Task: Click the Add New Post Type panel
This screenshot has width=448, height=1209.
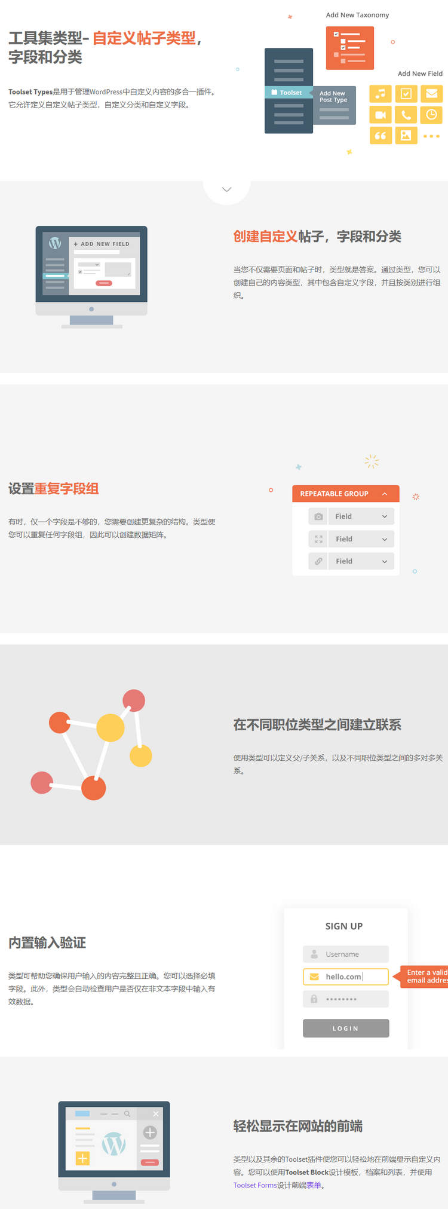Action: [x=333, y=105]
